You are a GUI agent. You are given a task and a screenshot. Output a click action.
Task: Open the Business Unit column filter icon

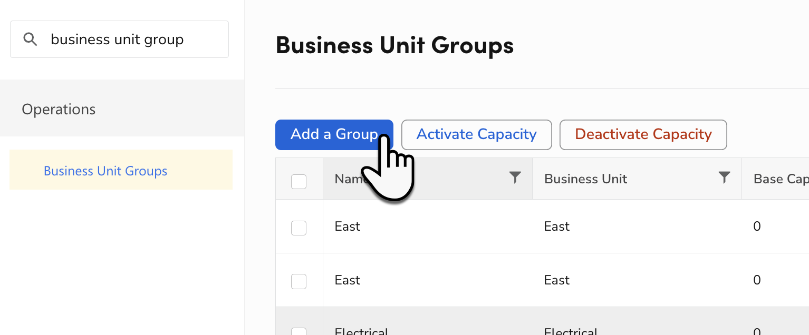[725, 178]
